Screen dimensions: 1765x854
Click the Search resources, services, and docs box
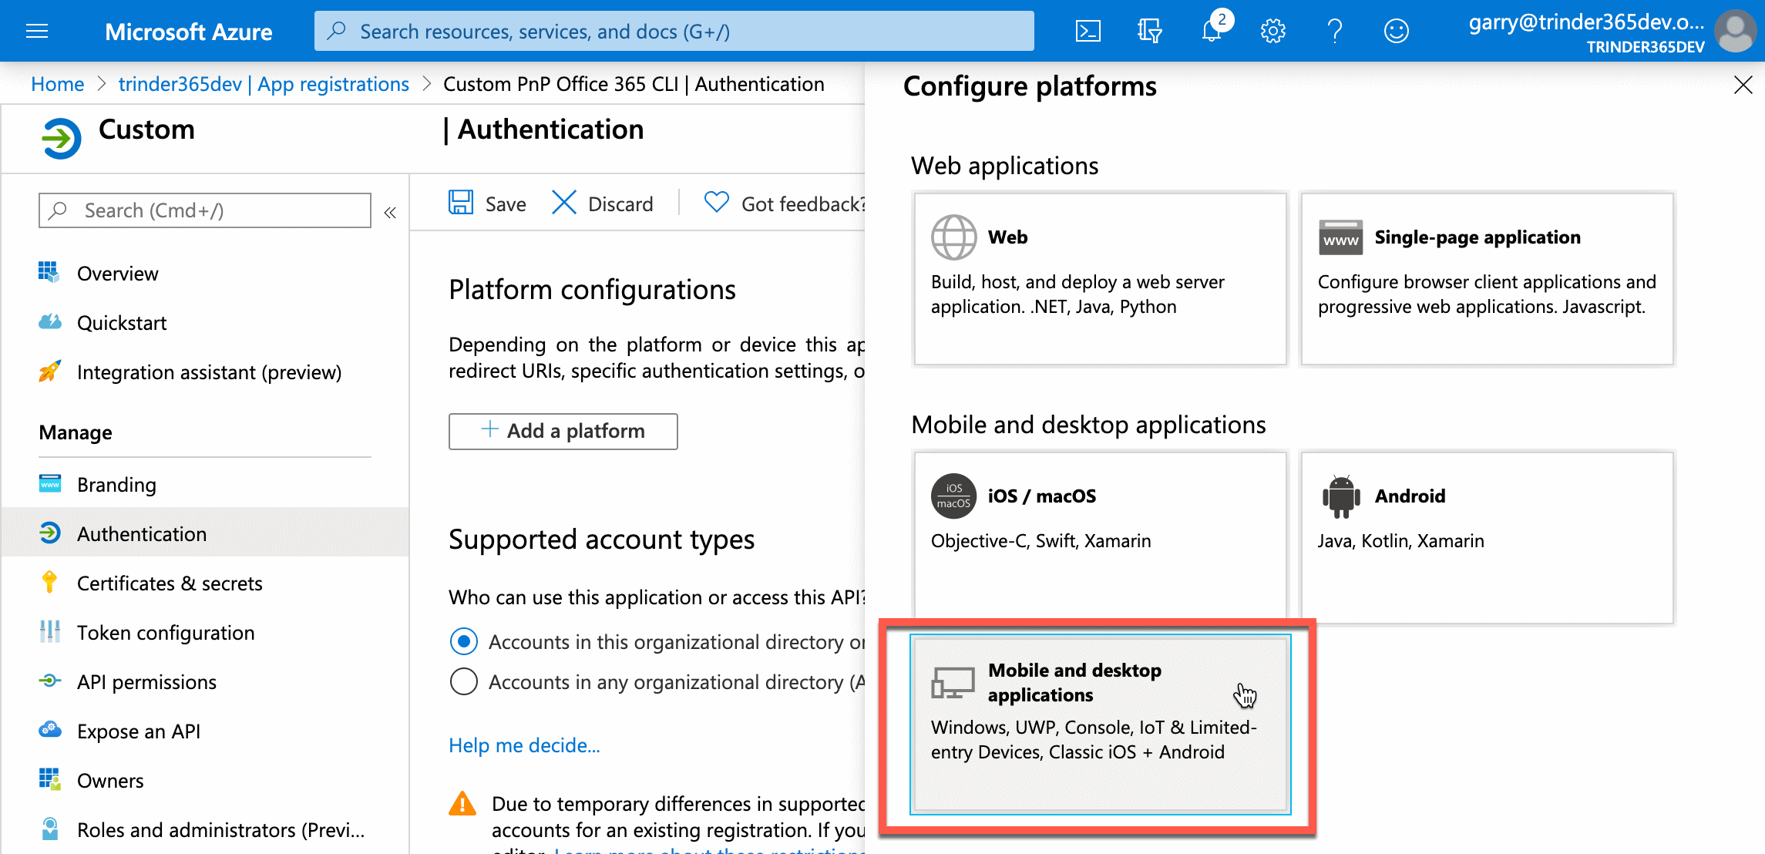pos(674,31)
